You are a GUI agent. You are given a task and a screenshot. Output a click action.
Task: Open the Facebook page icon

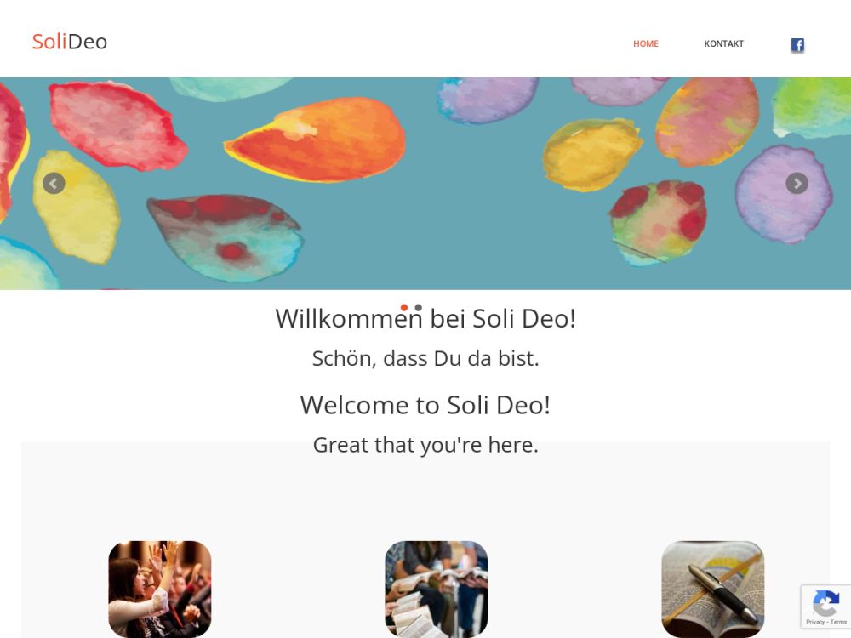click(x=797, y=44)
